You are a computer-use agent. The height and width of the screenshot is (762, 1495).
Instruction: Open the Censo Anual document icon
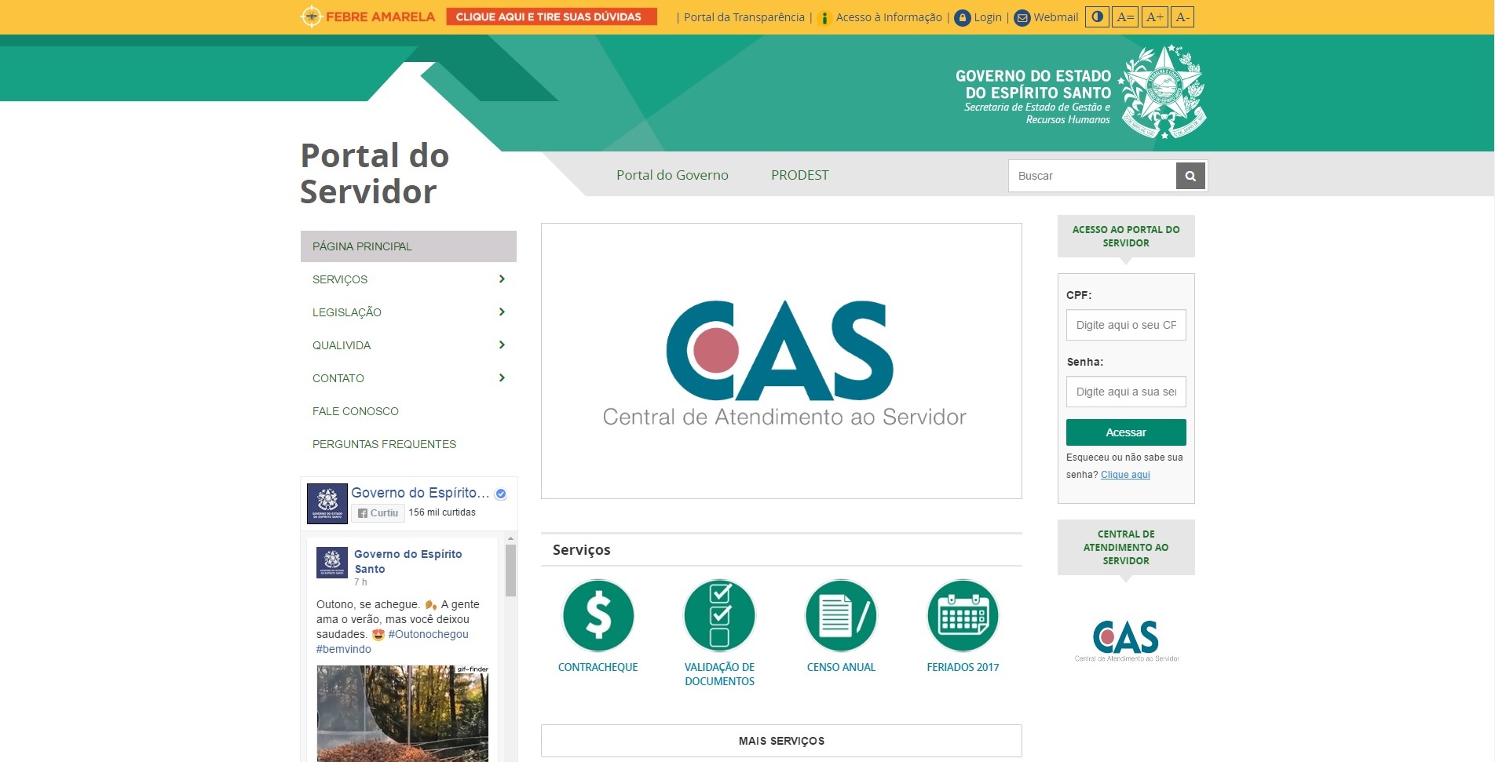click(x=841, y=616)
